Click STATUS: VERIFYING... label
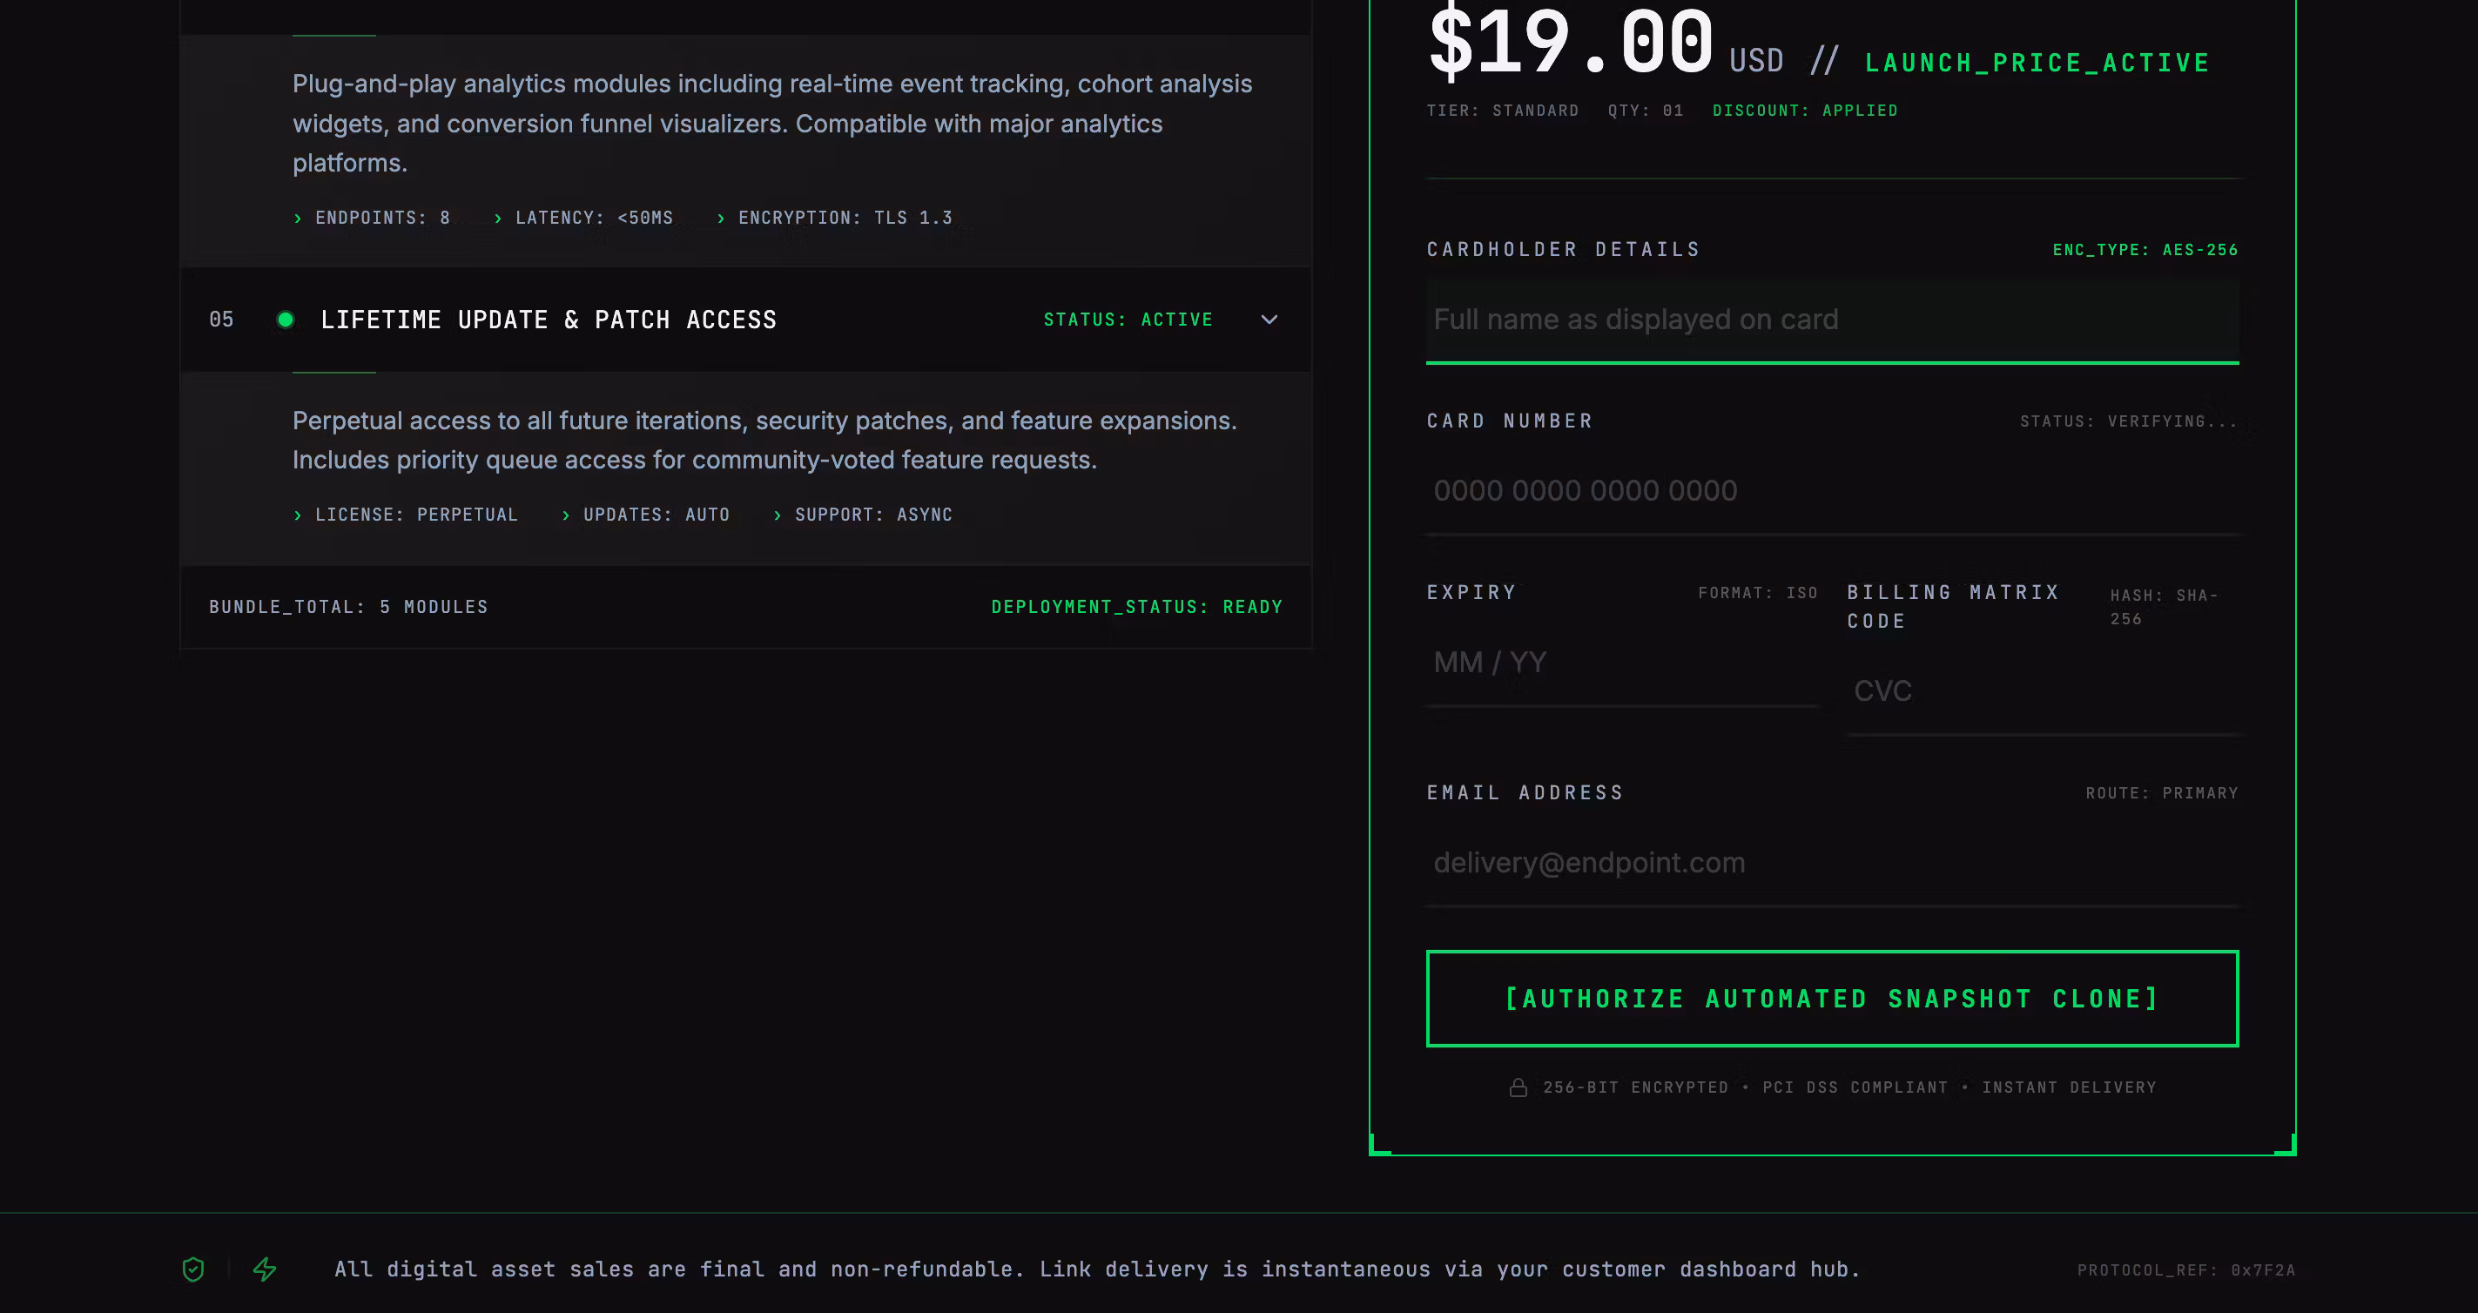 (x=2128, y=421)
